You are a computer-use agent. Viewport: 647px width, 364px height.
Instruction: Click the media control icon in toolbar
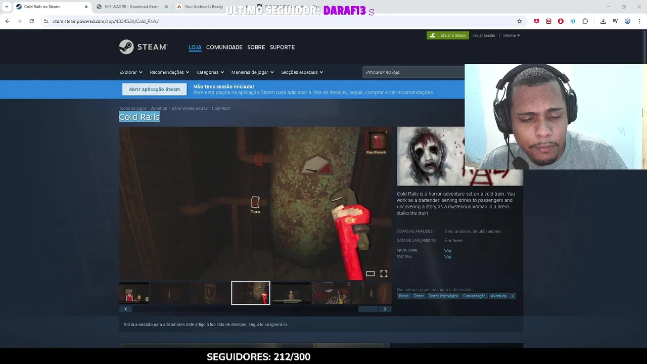pyautogui.click(x=615, y=21)
